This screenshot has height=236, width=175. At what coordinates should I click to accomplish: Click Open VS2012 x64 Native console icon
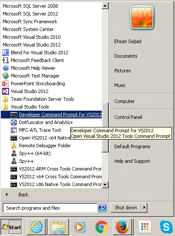13,138
